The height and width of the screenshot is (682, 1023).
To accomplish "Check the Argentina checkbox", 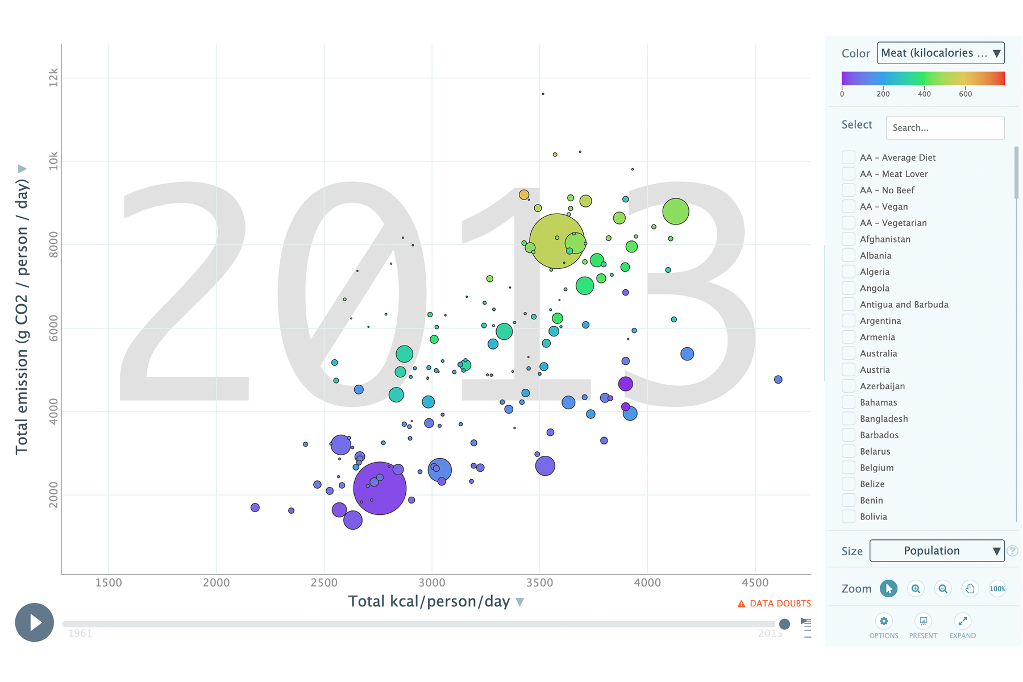I will click(849, 321).
